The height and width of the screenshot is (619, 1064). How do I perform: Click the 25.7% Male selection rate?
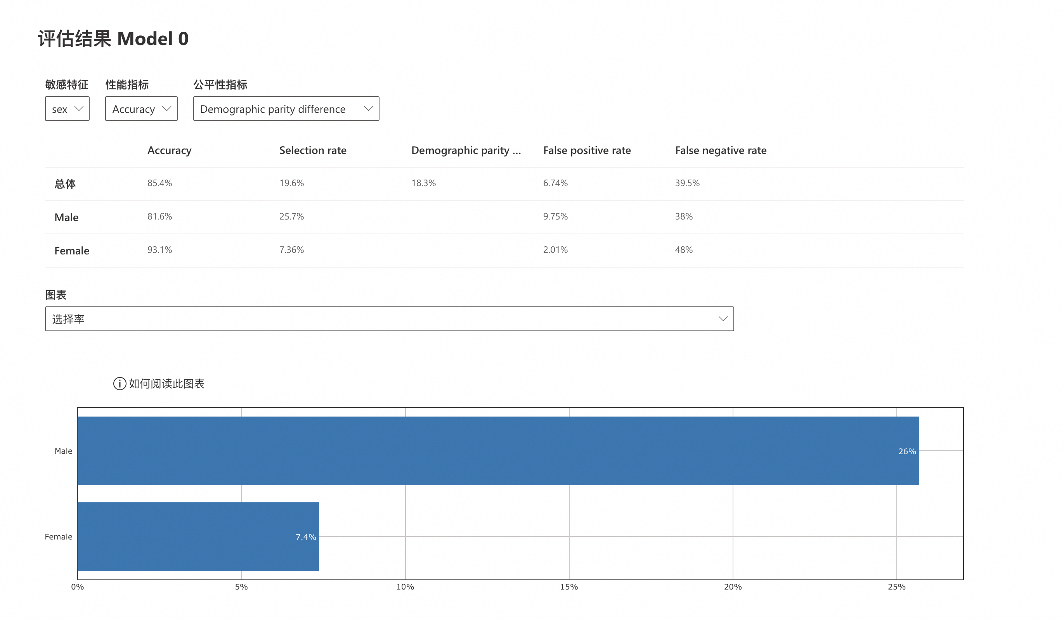[x=291, y=216]
